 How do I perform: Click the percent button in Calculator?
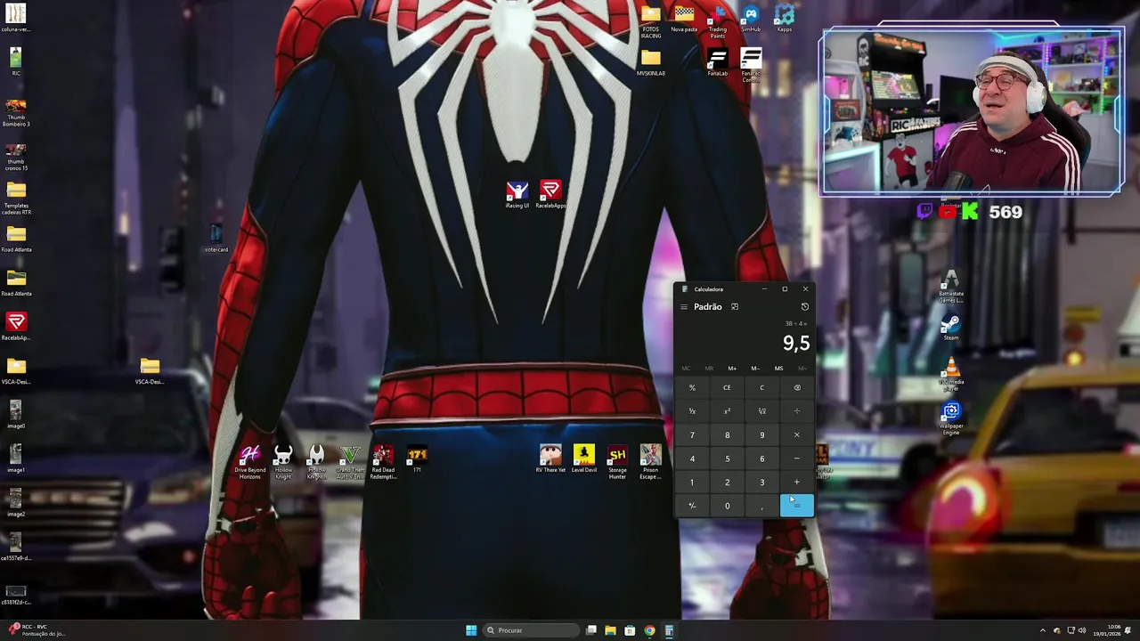pyautogui.click(x=692, y=388)
